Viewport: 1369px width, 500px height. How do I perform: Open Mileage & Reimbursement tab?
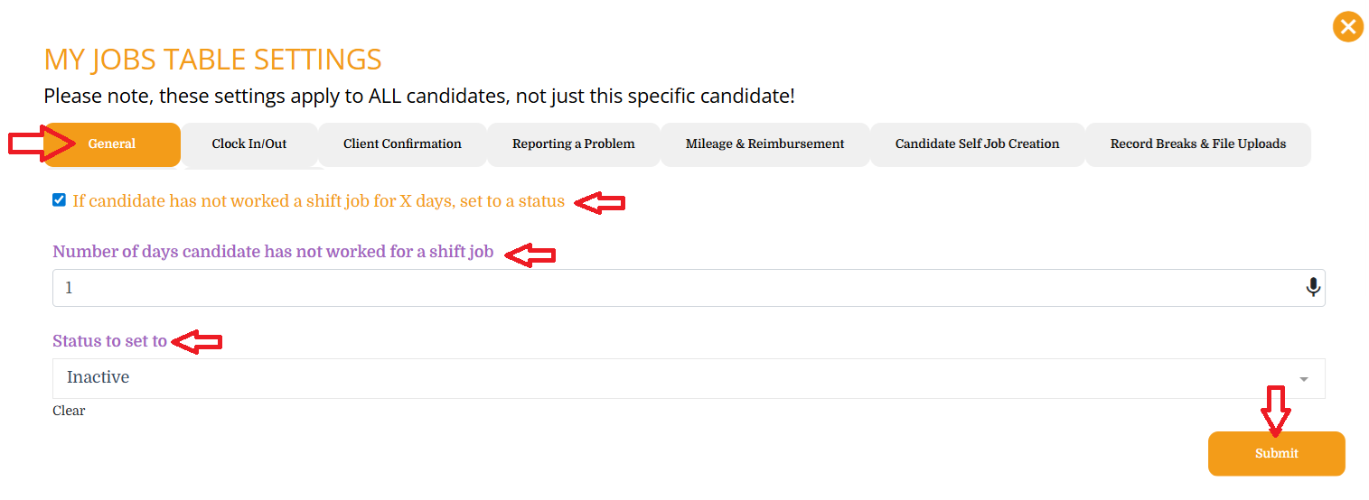[764, 144]
